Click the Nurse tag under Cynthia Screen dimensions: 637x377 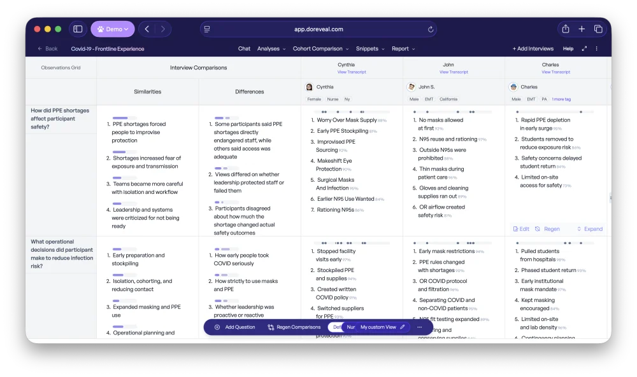(x=333, y=99)
